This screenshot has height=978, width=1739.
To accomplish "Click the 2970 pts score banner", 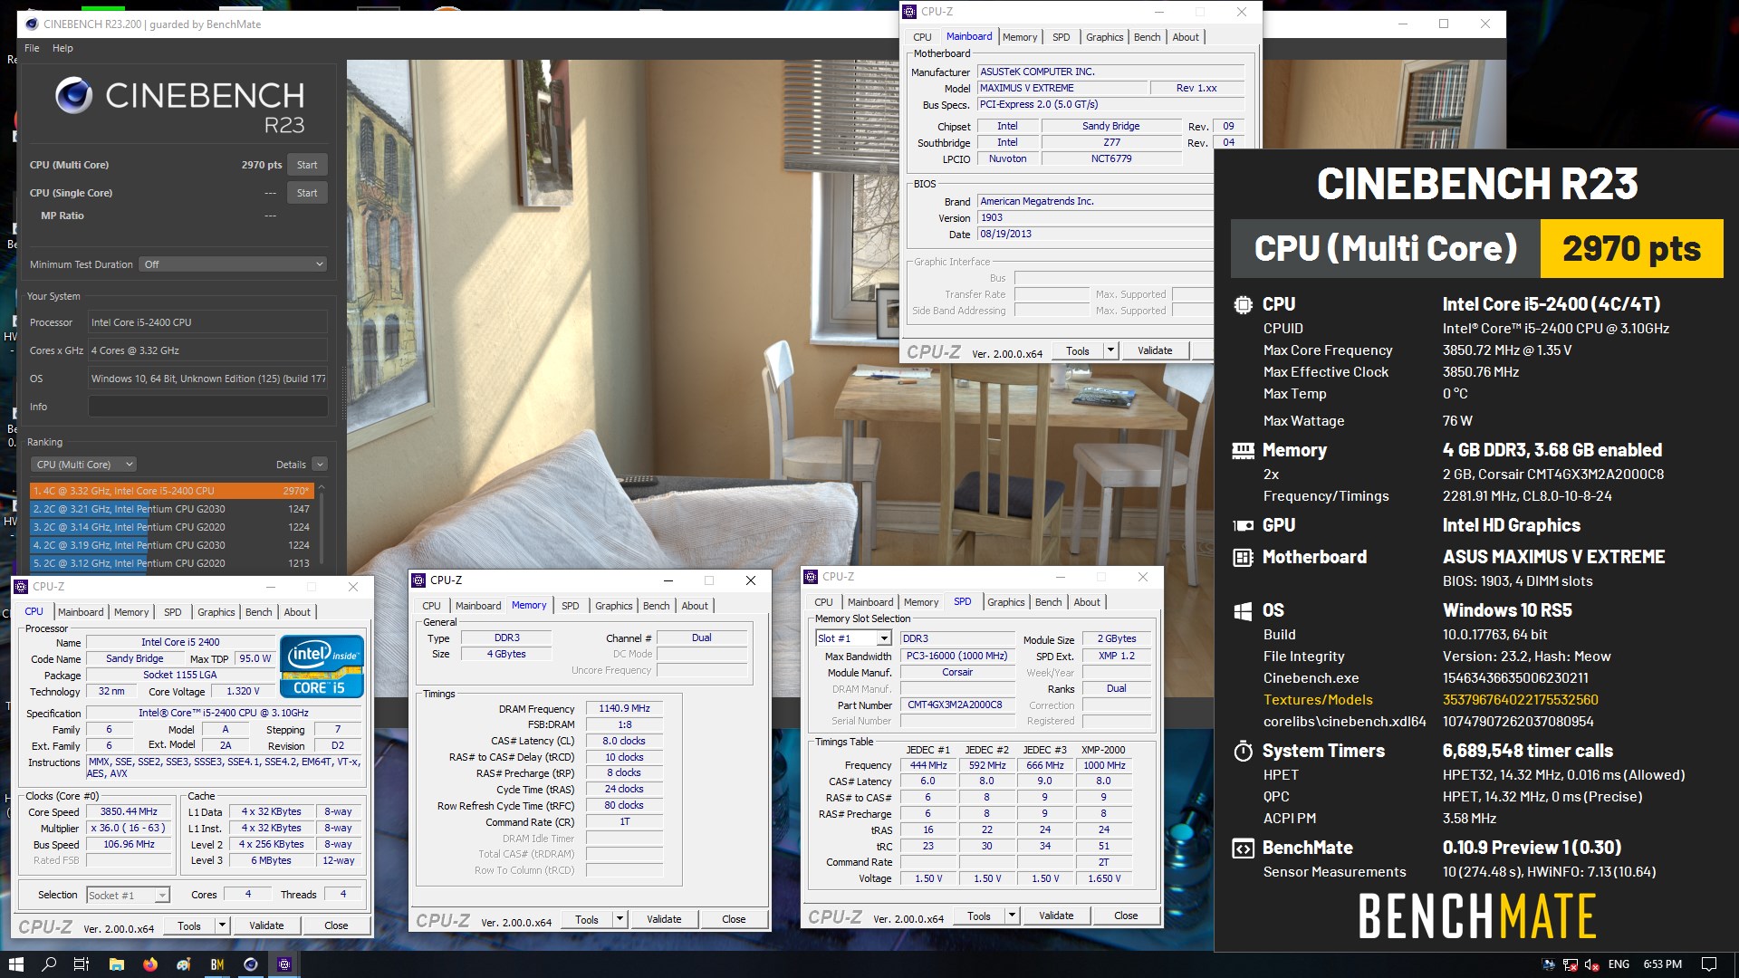I will [1631, 248].
